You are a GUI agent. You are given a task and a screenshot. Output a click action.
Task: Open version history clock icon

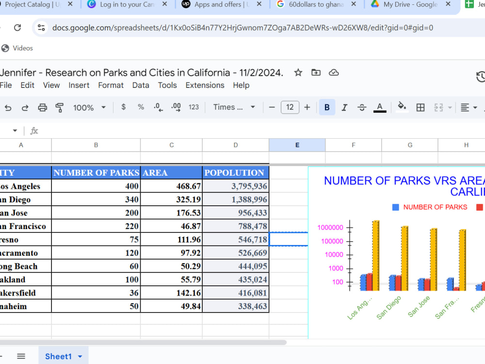(480, 77)
